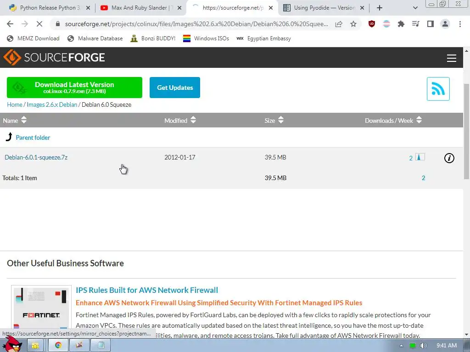This screenshot has height=352, width=470.
Task: Click the striped extension icon beside uBlock
Action: click(x=386, y=24)
